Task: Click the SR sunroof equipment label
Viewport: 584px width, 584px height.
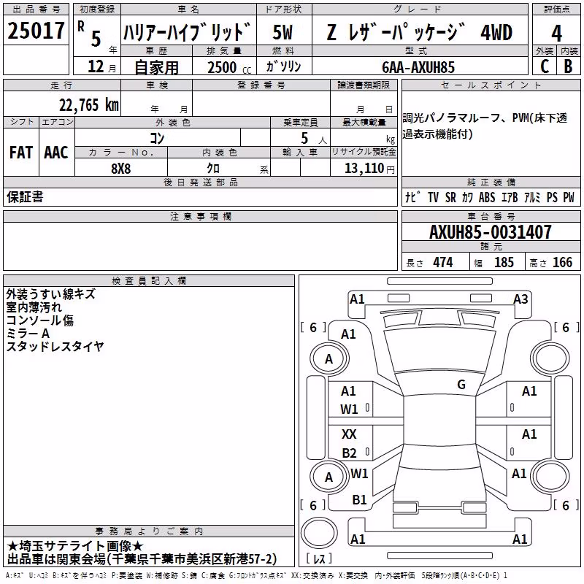Action: (450, 197)
